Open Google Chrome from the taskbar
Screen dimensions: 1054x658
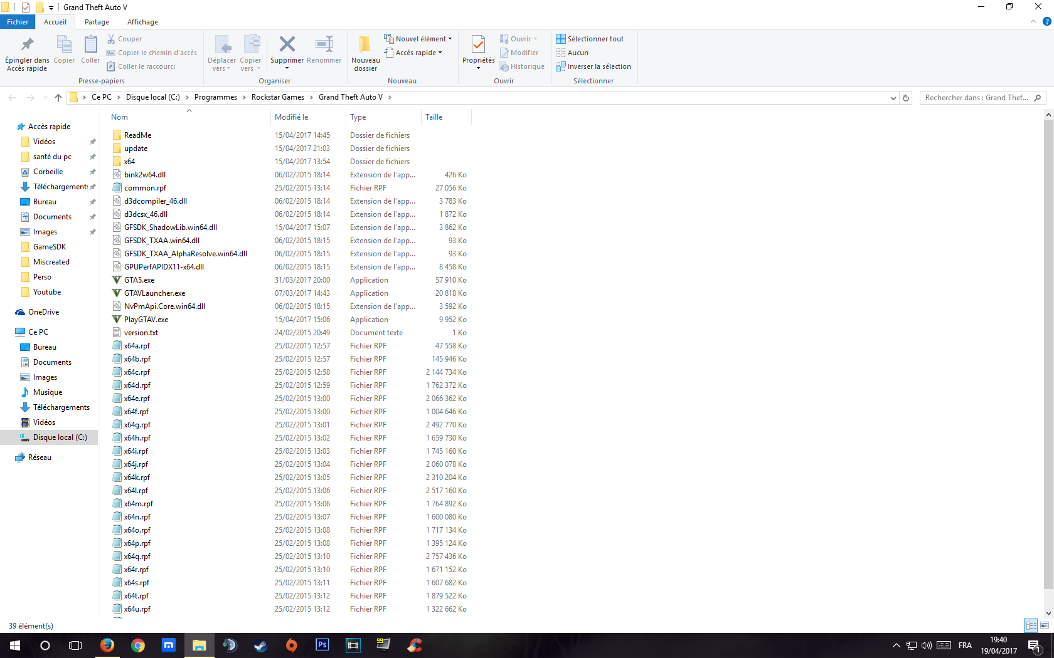(x=138, y=645)
